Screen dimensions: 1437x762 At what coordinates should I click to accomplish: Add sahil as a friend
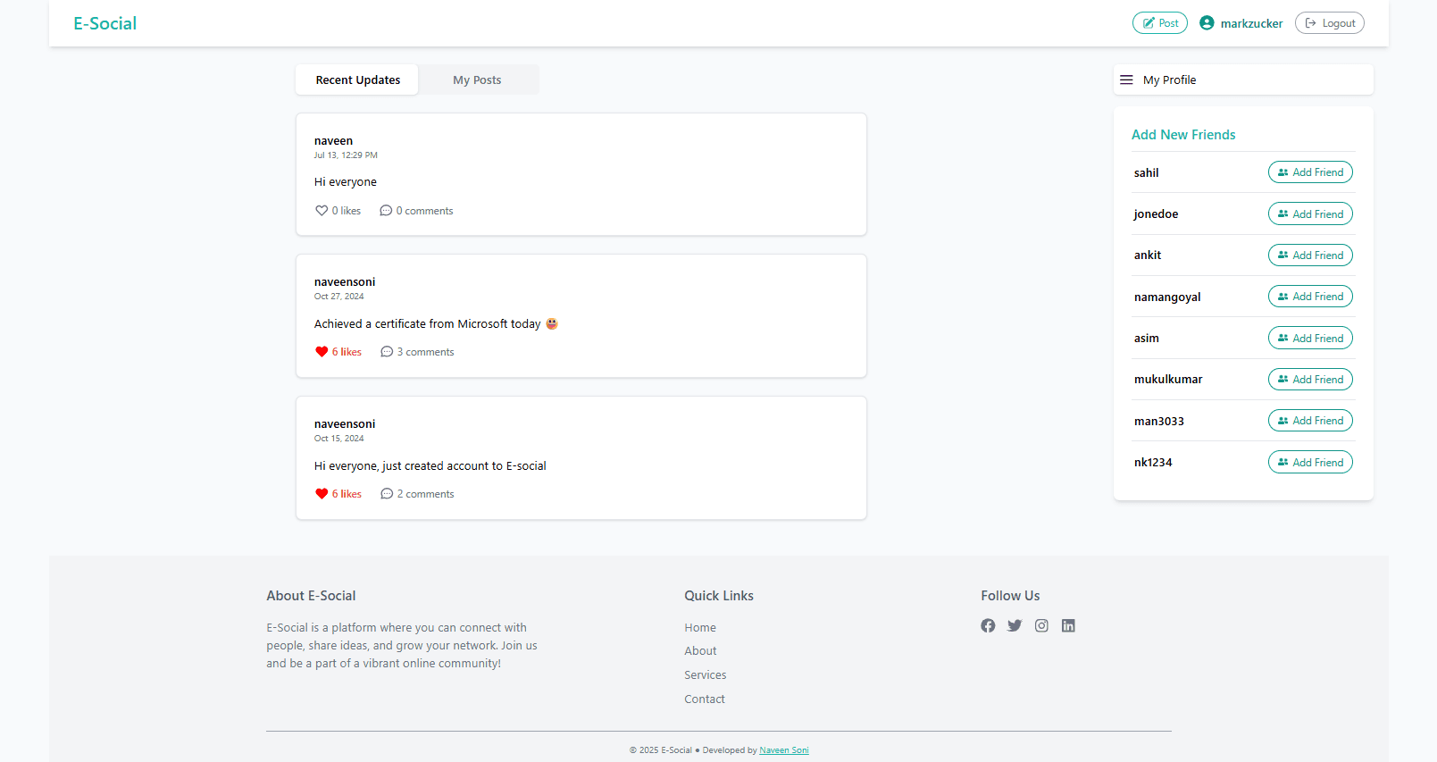[1310, 172]
